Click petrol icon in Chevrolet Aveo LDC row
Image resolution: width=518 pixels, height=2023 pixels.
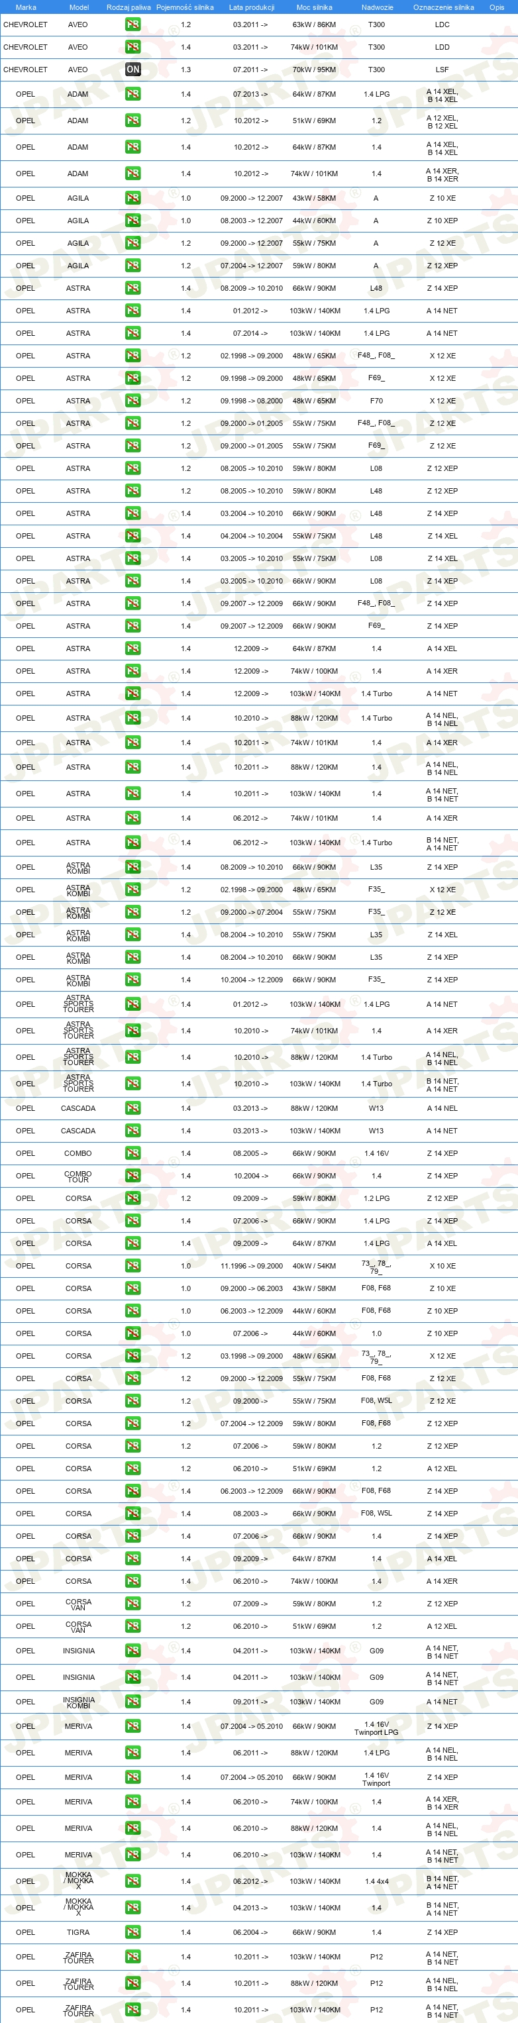point(132,25)
